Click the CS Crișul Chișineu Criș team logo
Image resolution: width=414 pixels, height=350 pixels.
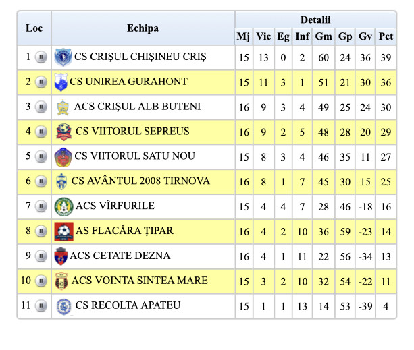[x=63, y=57]
